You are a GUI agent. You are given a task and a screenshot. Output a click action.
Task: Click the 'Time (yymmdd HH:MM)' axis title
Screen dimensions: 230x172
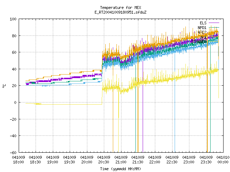tap(120, 169)
